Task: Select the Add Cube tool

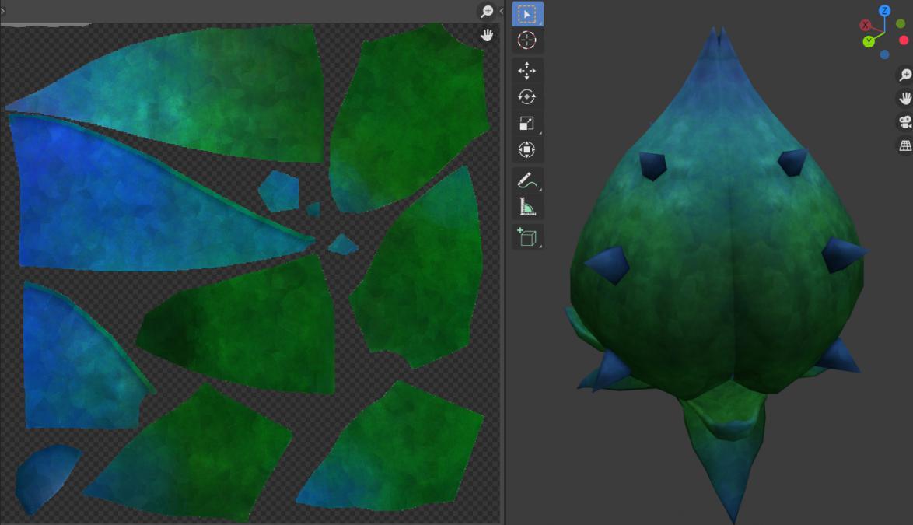Action: [x=527, y=237]
